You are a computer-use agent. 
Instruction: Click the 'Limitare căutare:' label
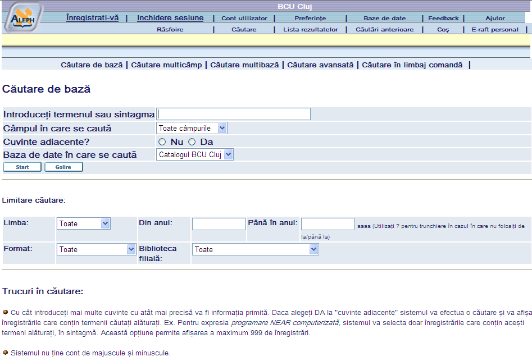(x=34, y=200)
